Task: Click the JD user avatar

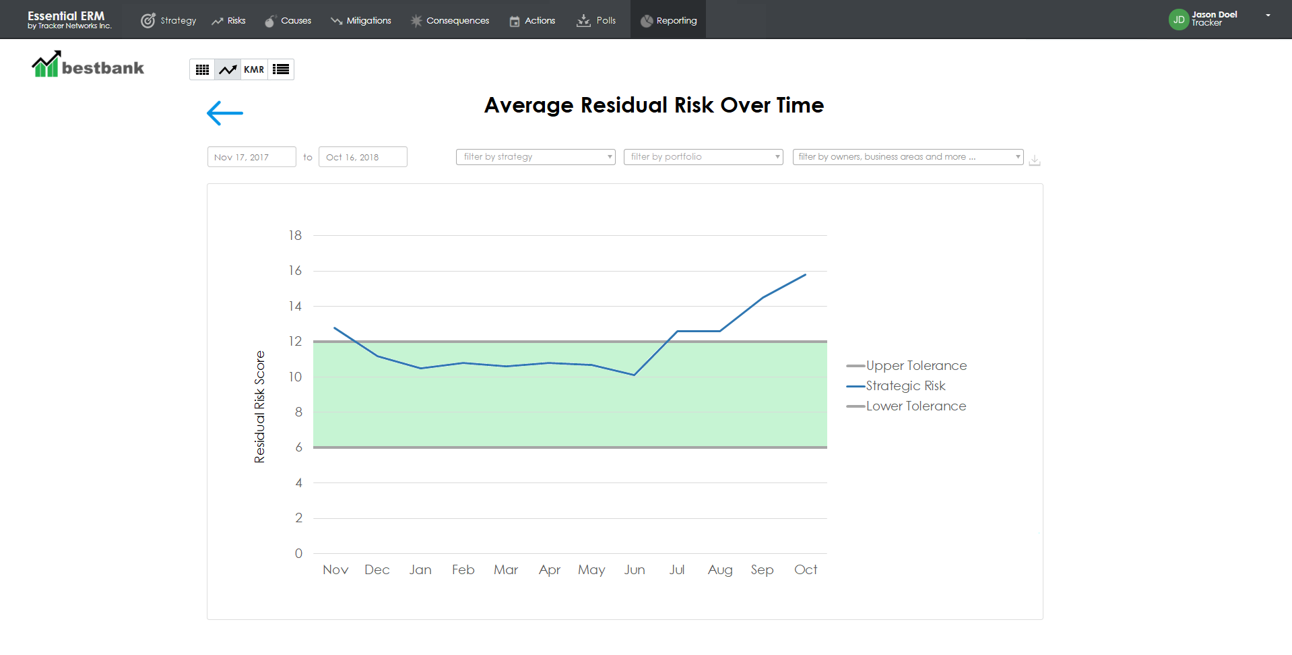Action: tap(1178, 20)
